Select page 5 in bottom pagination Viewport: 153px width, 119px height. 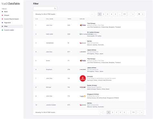pos(124,112)
